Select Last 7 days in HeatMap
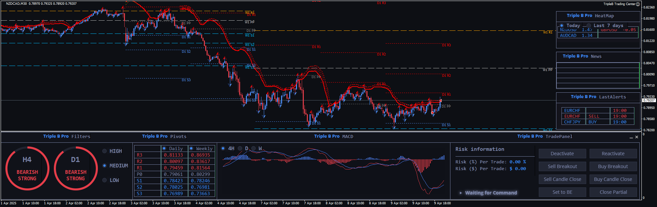This screenshot has width=657, height=207. pyautogui.click(x=589, y=26)
